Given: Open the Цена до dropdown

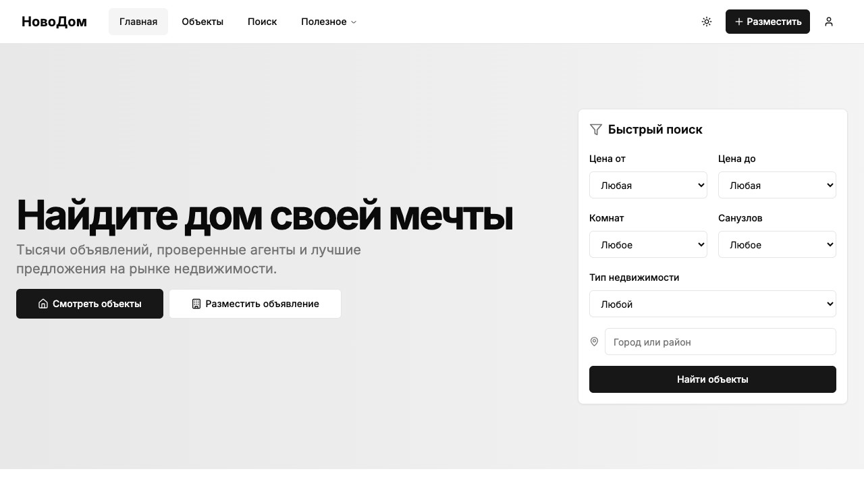Looking at the screenshot, I should click(777, 185).
